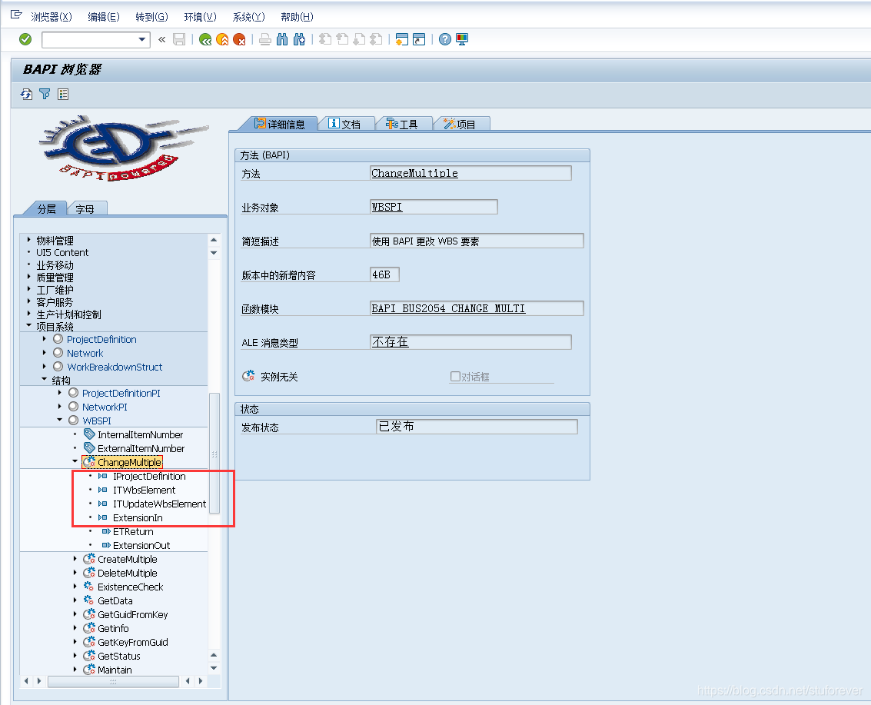Collapse the 结构 tree node
The width and height of the screenshot is (871, 705).
(x=45, y=379)
